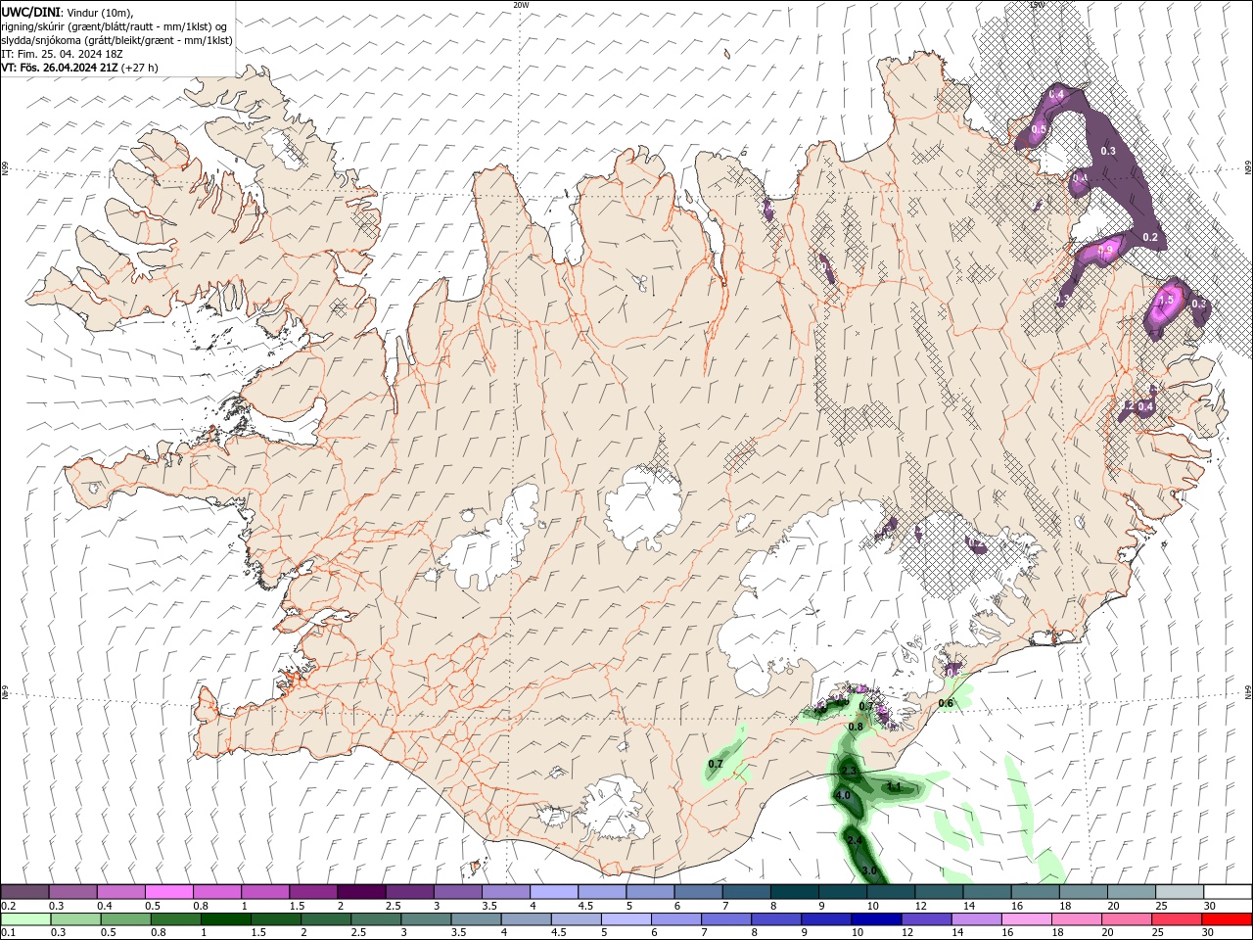
Task: Click the "3.0" rain value on the map
Action: pyautogui.click(x=869, y=870)
